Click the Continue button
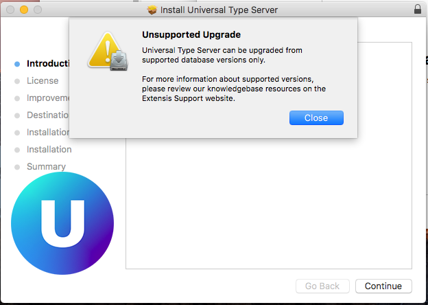Image resolution: width=428 pixels, height=305 pixels. coord(383,286)
